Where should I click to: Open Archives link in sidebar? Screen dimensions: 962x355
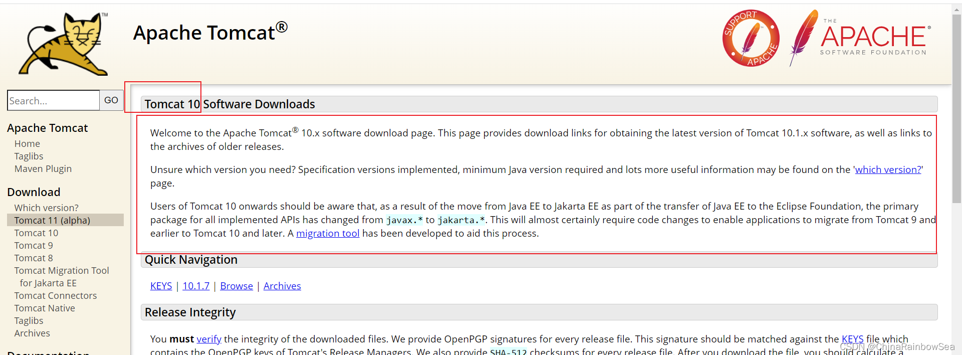(x=32, y=333)
